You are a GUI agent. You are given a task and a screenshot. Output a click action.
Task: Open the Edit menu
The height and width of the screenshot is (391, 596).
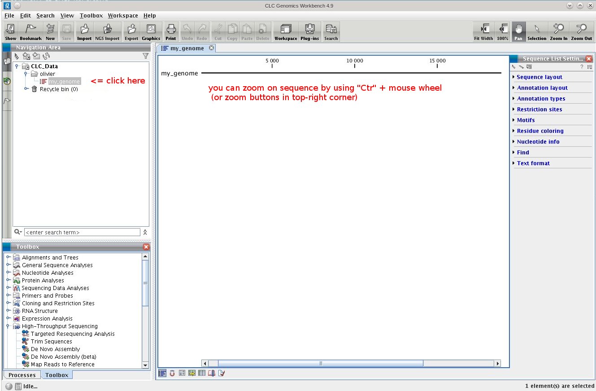(25, 16)
